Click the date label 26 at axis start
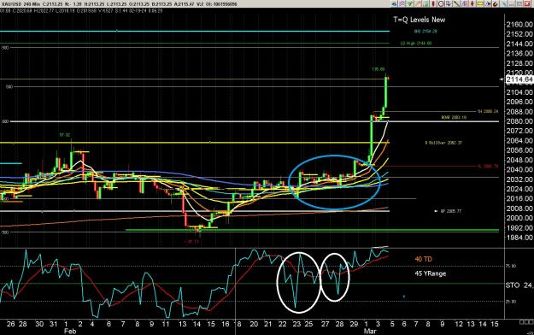This screenshot has width=534, height=335. click(10, 324)
